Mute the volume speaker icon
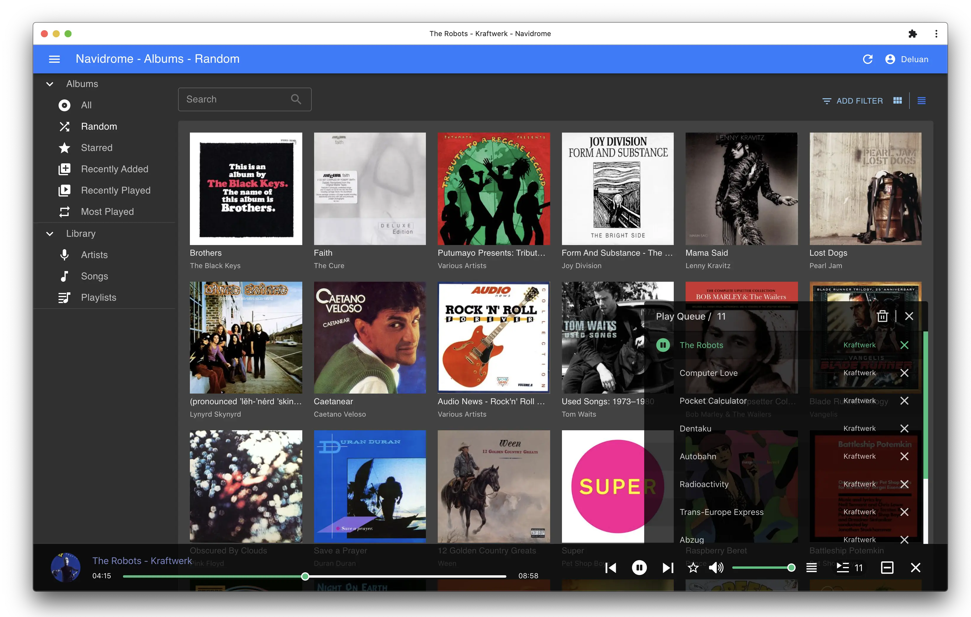This screenshot has width=971, height=617. 716,568
